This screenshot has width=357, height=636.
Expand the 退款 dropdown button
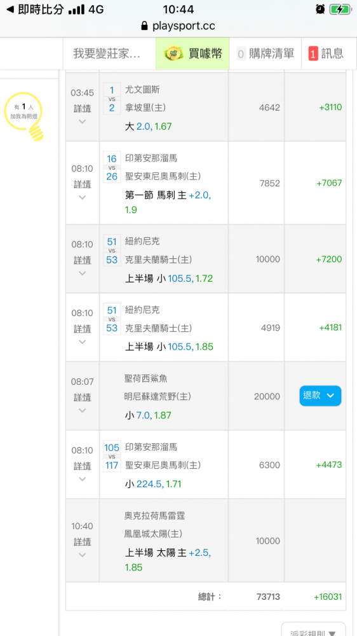point(320,396)
